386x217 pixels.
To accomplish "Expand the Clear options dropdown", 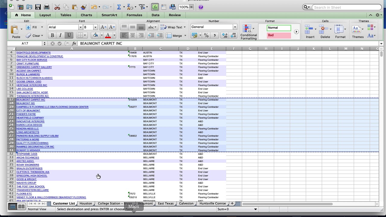I will tap(42, 36).
